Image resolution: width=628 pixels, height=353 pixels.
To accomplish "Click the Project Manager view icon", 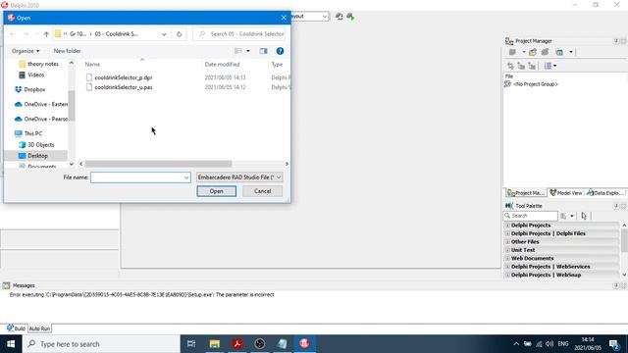I will 559,52.
